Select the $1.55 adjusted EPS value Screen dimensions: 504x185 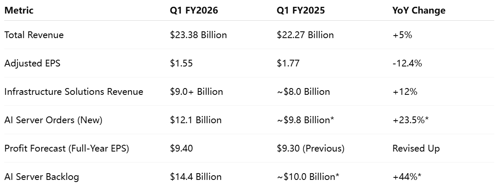181,63
